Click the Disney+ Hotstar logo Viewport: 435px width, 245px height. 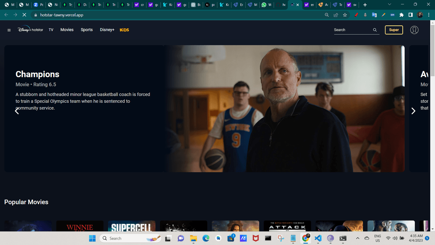click(30, 30)
